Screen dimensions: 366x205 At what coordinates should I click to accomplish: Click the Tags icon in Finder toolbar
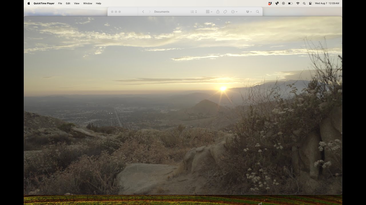(225, 12)
